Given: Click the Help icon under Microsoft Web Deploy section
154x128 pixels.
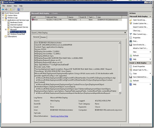Looking at the screenshot, I should click(131, 59).
